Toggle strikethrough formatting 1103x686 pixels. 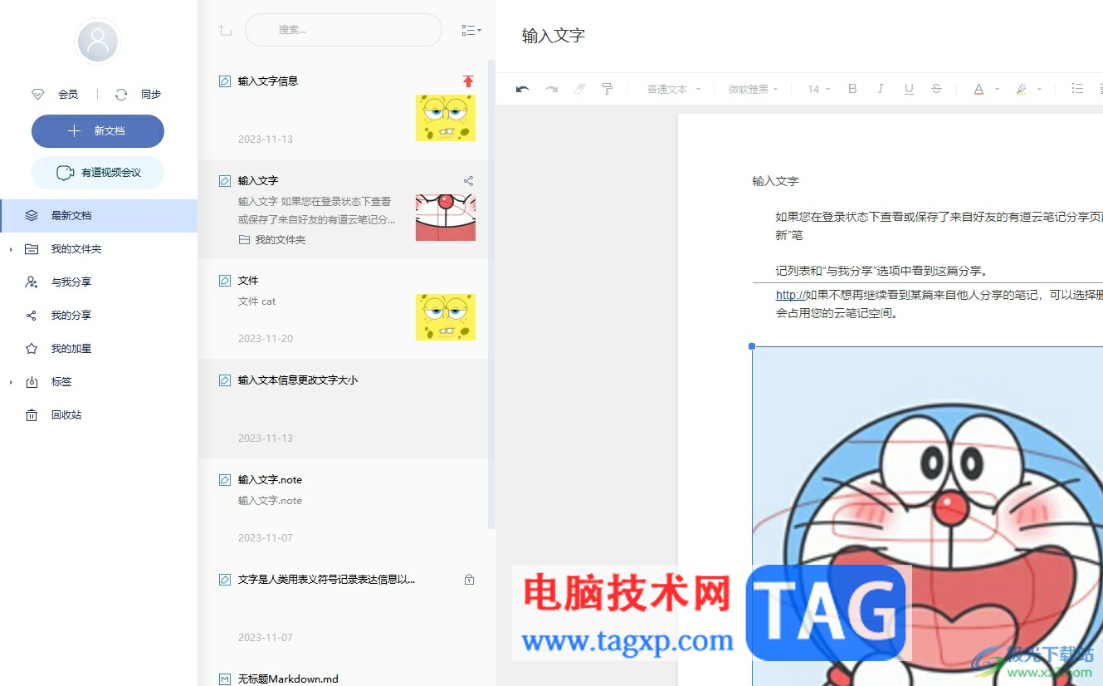point(936,89)
